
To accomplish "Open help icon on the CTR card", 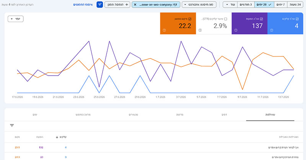I will click(200, 30).
